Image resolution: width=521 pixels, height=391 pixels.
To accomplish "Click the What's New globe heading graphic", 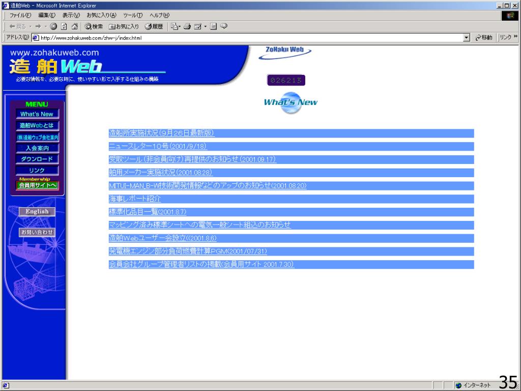I will coord(291,102).
